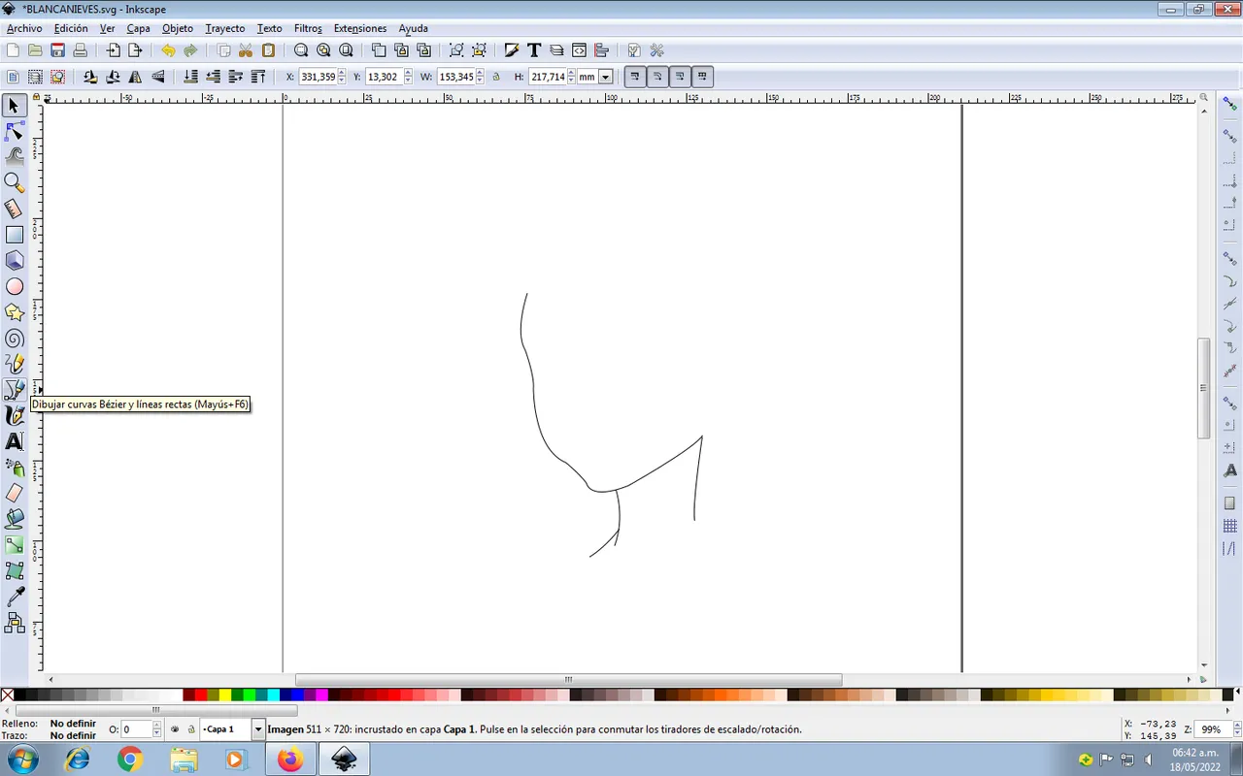Click the Save document icon
The height and width of the screenshot is (776, 1243).
pyautogui.click(x=58, y=50)
